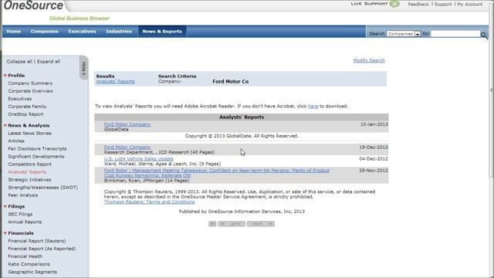This screenshot has width=494, height=278.
Task: Collapse the Financials section
Action: click(5, 233)
